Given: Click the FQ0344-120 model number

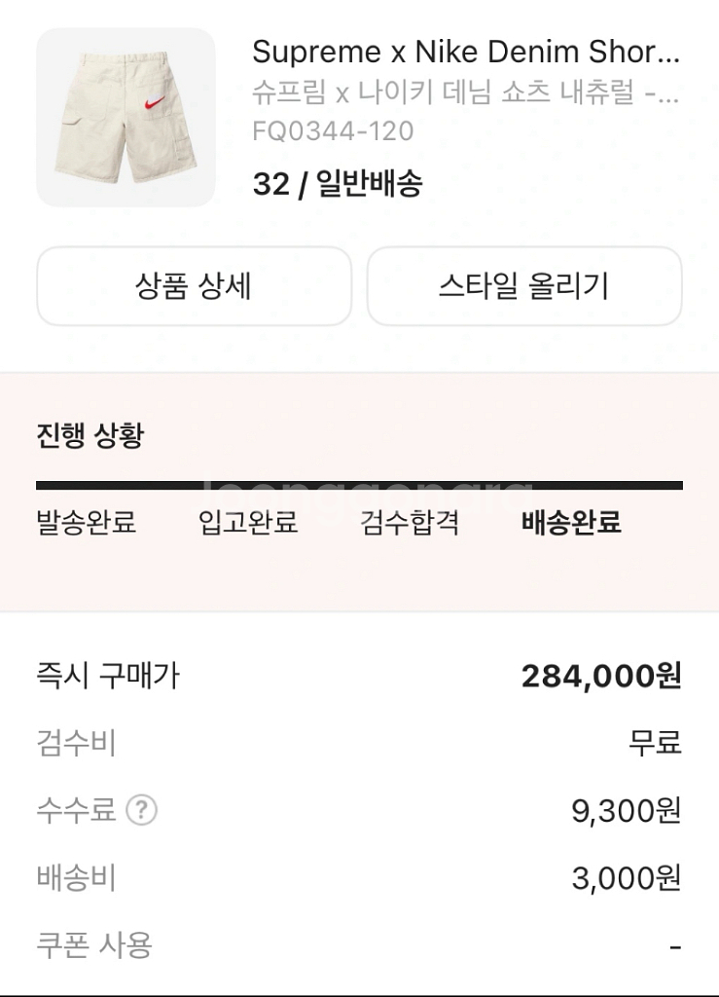Looking at the screenshot, I should (333, 130).
